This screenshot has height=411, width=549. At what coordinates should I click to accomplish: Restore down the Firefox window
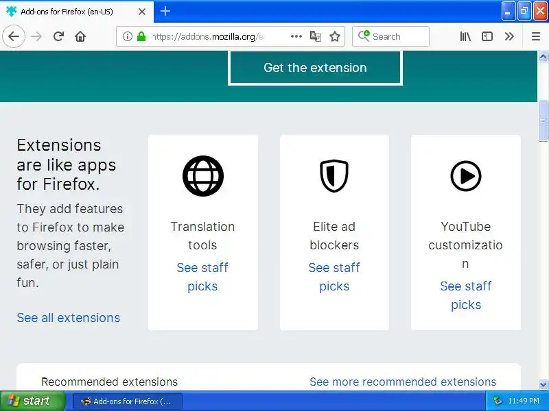pos(524,11)
